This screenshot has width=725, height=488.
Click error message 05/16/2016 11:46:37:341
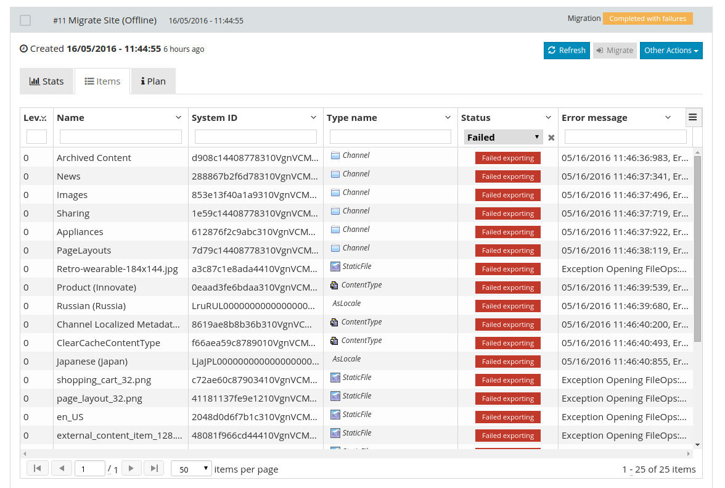click(x=624, y=176)
